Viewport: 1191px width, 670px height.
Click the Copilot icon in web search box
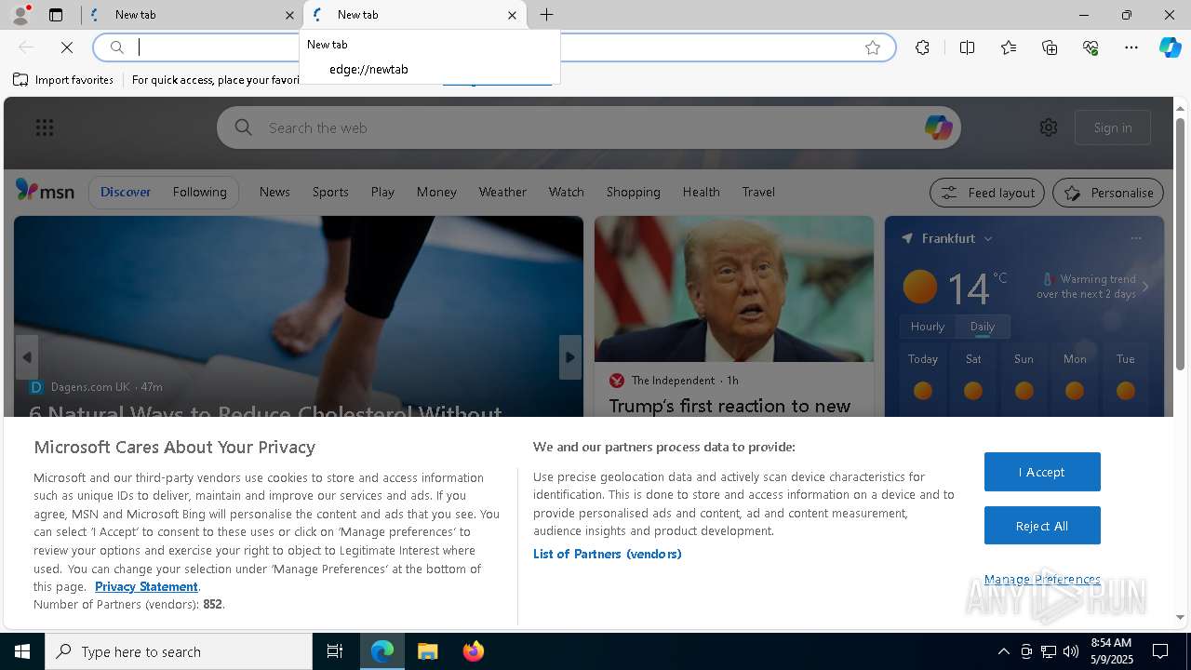(x=938, y=127)
